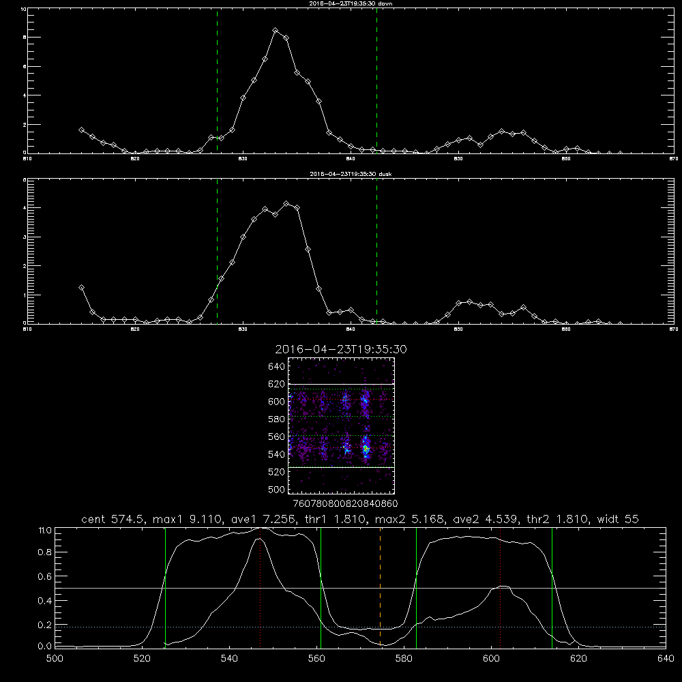Click the x-axis label 580 in bottom plot
Viewport: 682px width, 682px height.
click(404, 659)
